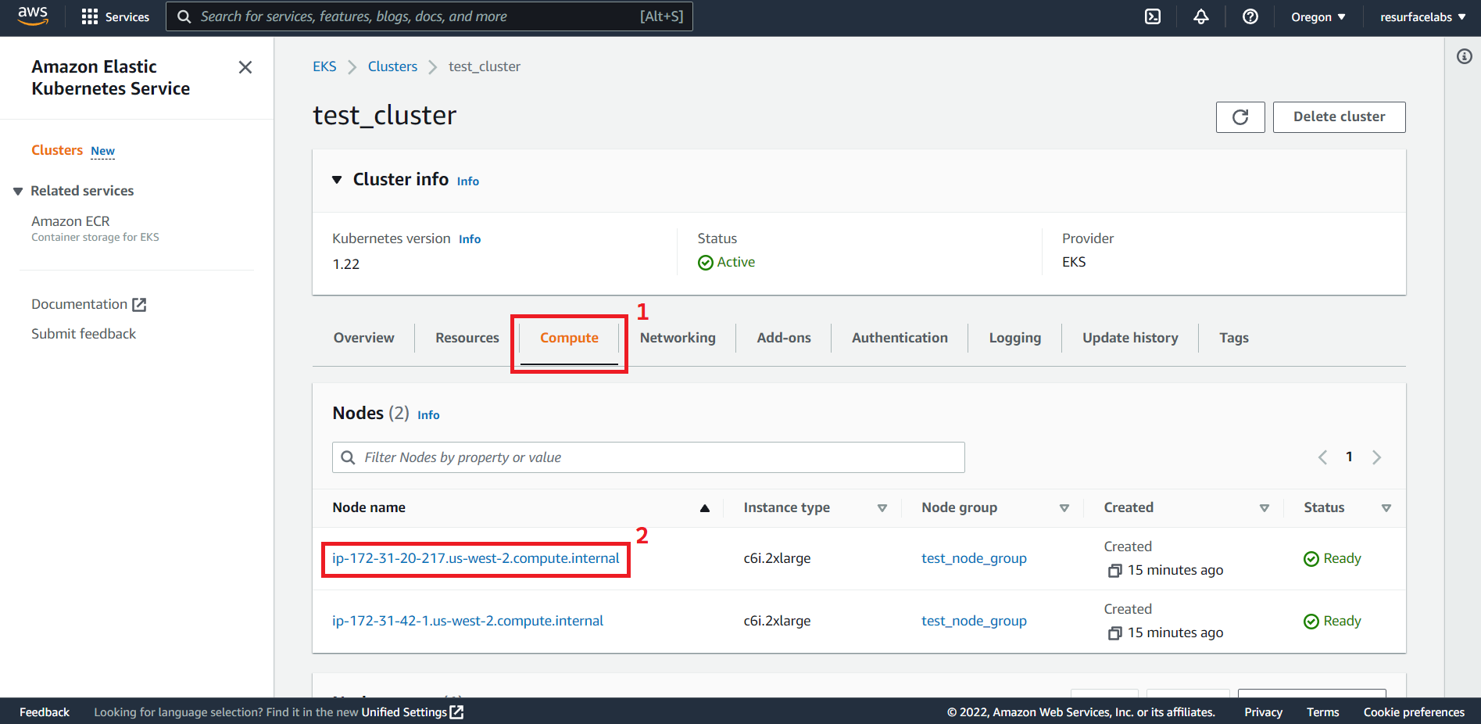The height and width of the screenshot is (724, 1481).
Task: Open the Documentation external link
Action: point(88,304)
